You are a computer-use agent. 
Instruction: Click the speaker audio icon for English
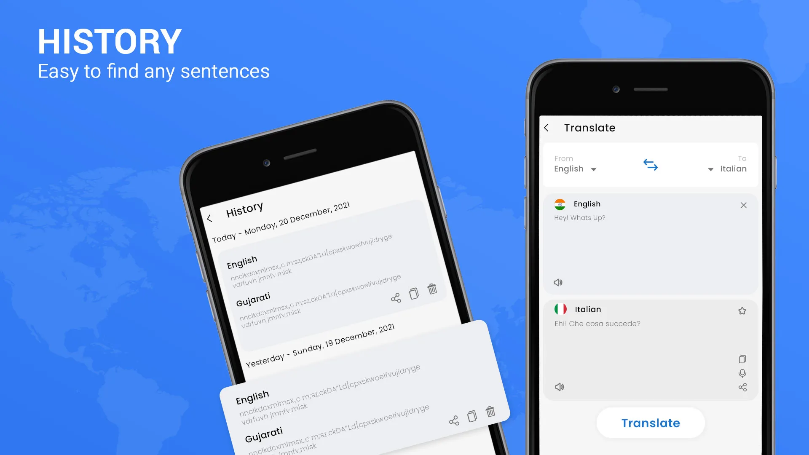(x=558, y=282)
